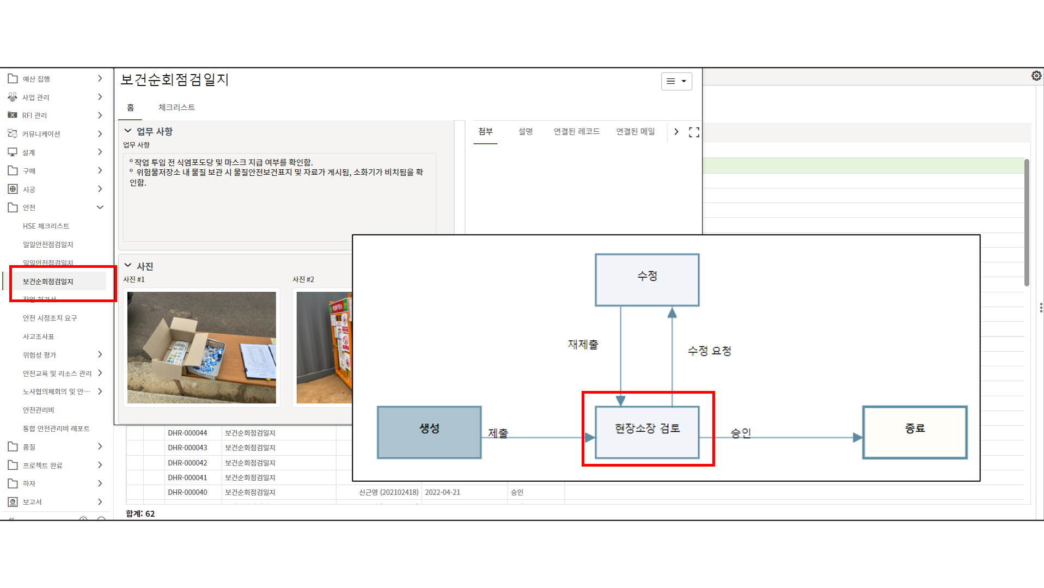
Task: Collapse the 안전 menu section
Action: (x=100, y=207)
